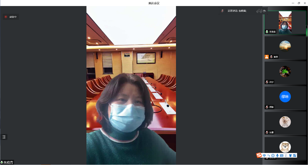Open the list panel icon at left edge
This screenshot has width=308, height=165.
[x=4, y=137]
